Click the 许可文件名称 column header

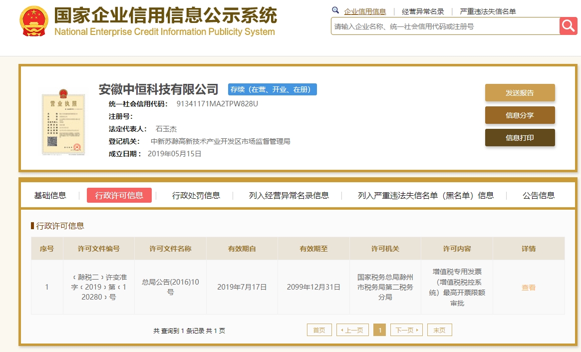point(170,249)
